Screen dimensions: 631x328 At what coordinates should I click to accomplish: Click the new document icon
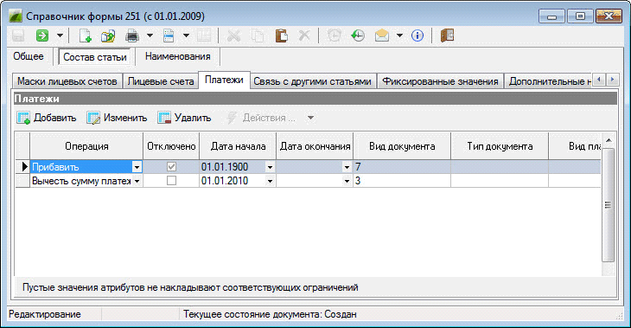(x=85, y=35)
